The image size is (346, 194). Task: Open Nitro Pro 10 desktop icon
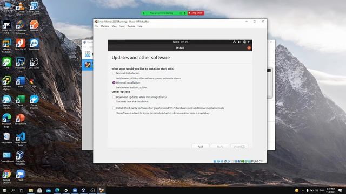point(21,44)
